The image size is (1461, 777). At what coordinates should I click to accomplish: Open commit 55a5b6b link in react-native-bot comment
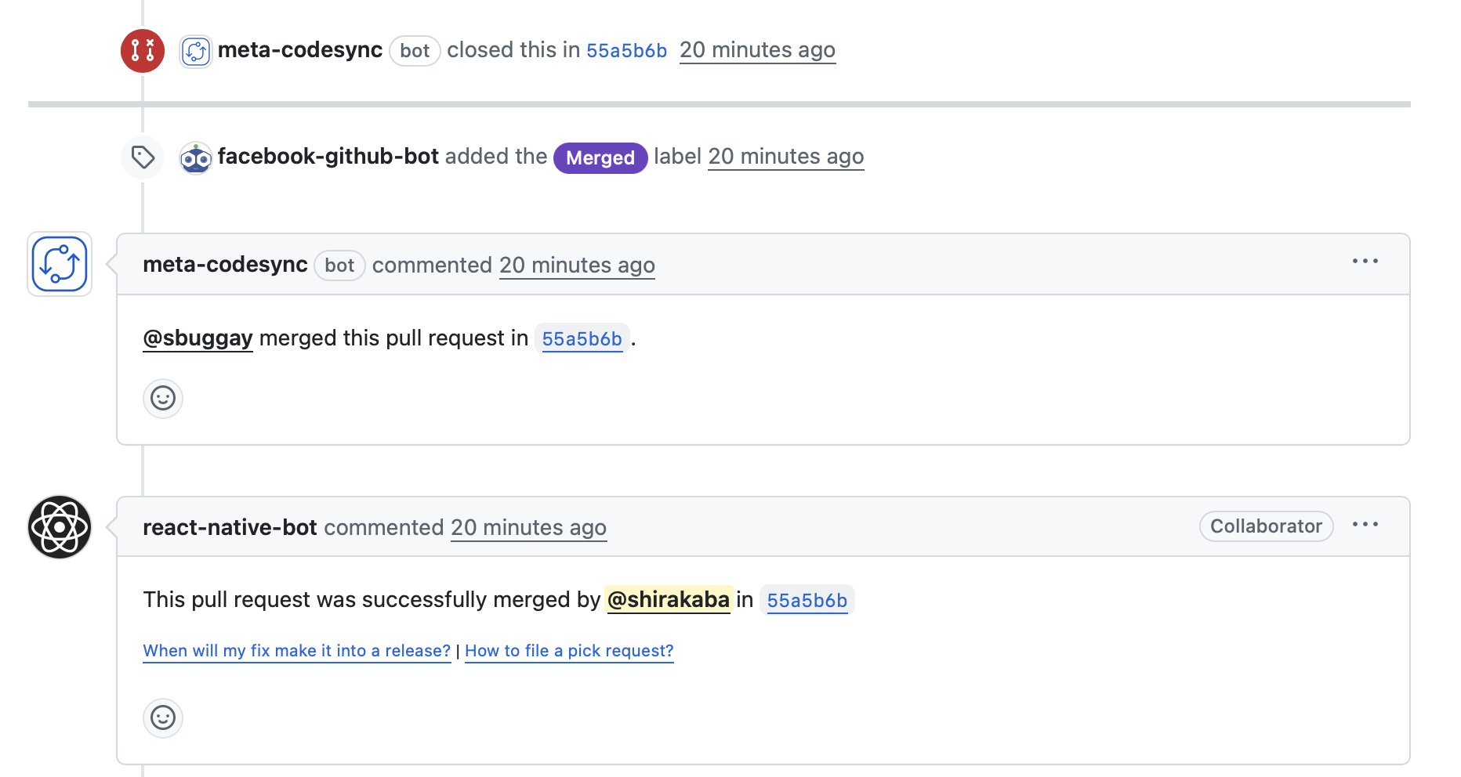point(807,601)
